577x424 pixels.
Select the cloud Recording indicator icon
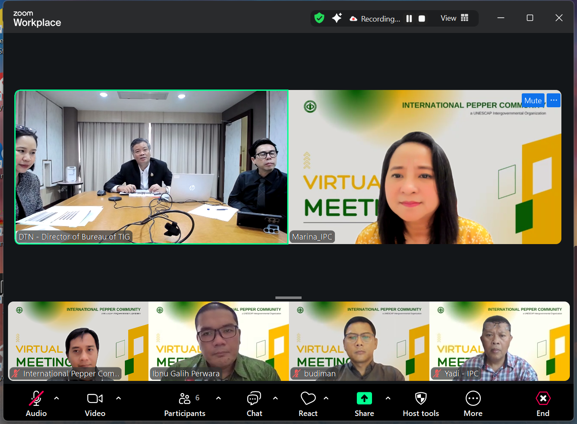pos(353,19)
